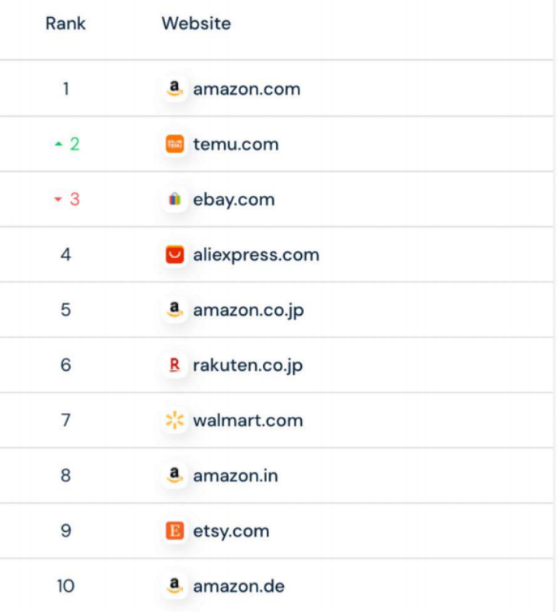Image resolution: width=560 pixels, height=612 pixels.
Task: Click the rakuten.co.jp R logo icon
Action: (175, 365)
